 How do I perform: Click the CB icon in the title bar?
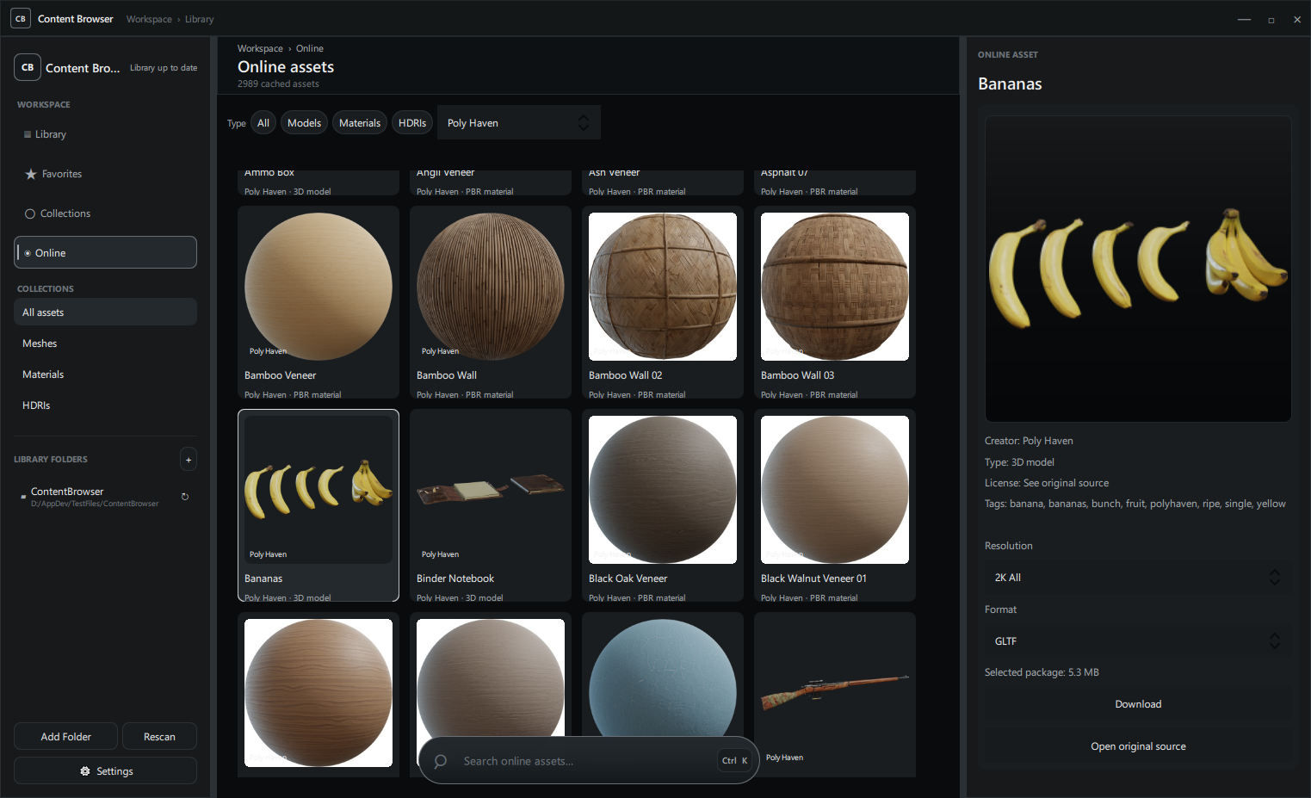tap(21, 18)
